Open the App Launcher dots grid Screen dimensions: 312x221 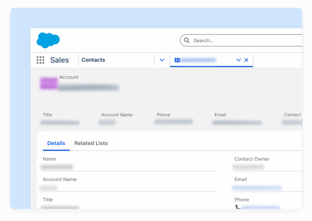click(41, 60)
